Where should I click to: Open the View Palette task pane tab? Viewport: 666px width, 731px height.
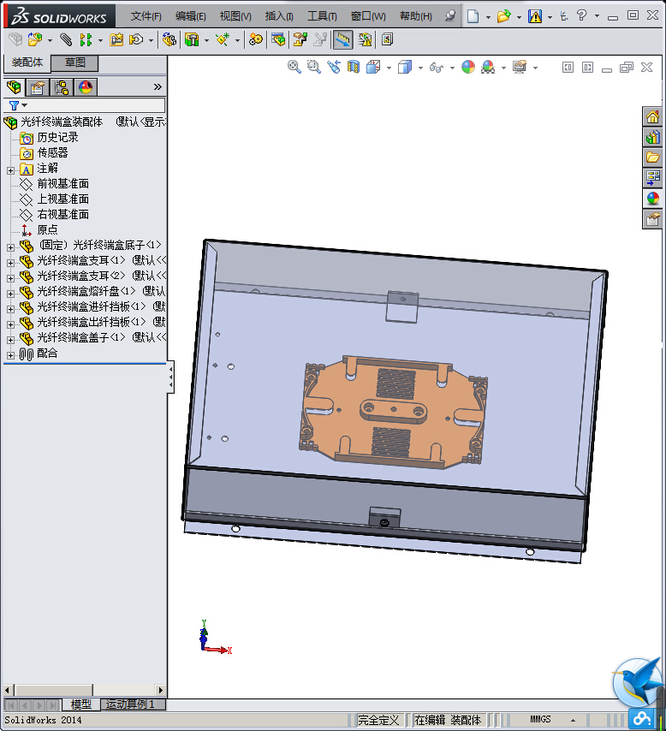[652, 178]
